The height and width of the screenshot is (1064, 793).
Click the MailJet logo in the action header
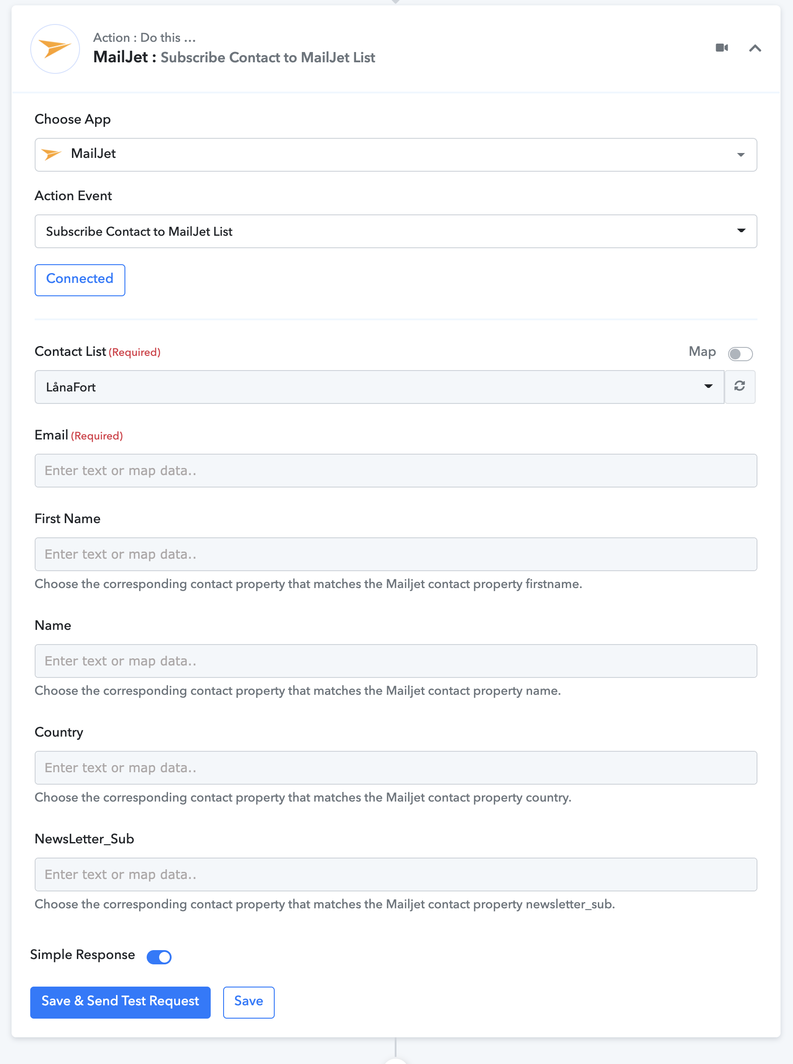pyautogui.click(x=55, y=48)
